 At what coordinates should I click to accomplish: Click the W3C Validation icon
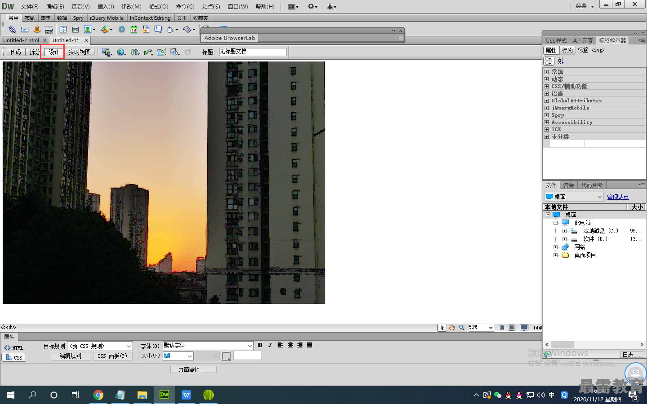[x=148, y=52]
